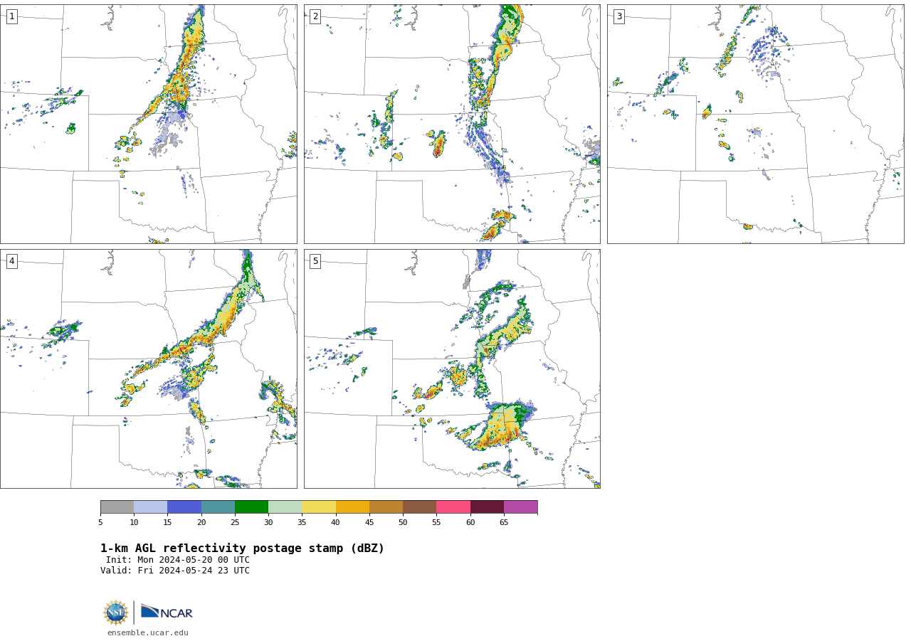Click the NCAR logo
911x641 pixels.
167,612
